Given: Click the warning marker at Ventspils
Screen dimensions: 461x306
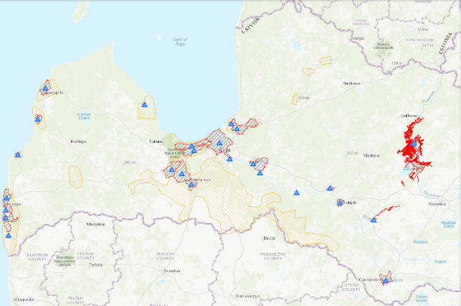Looking at the screenshot, I should (x=45, y=88).
